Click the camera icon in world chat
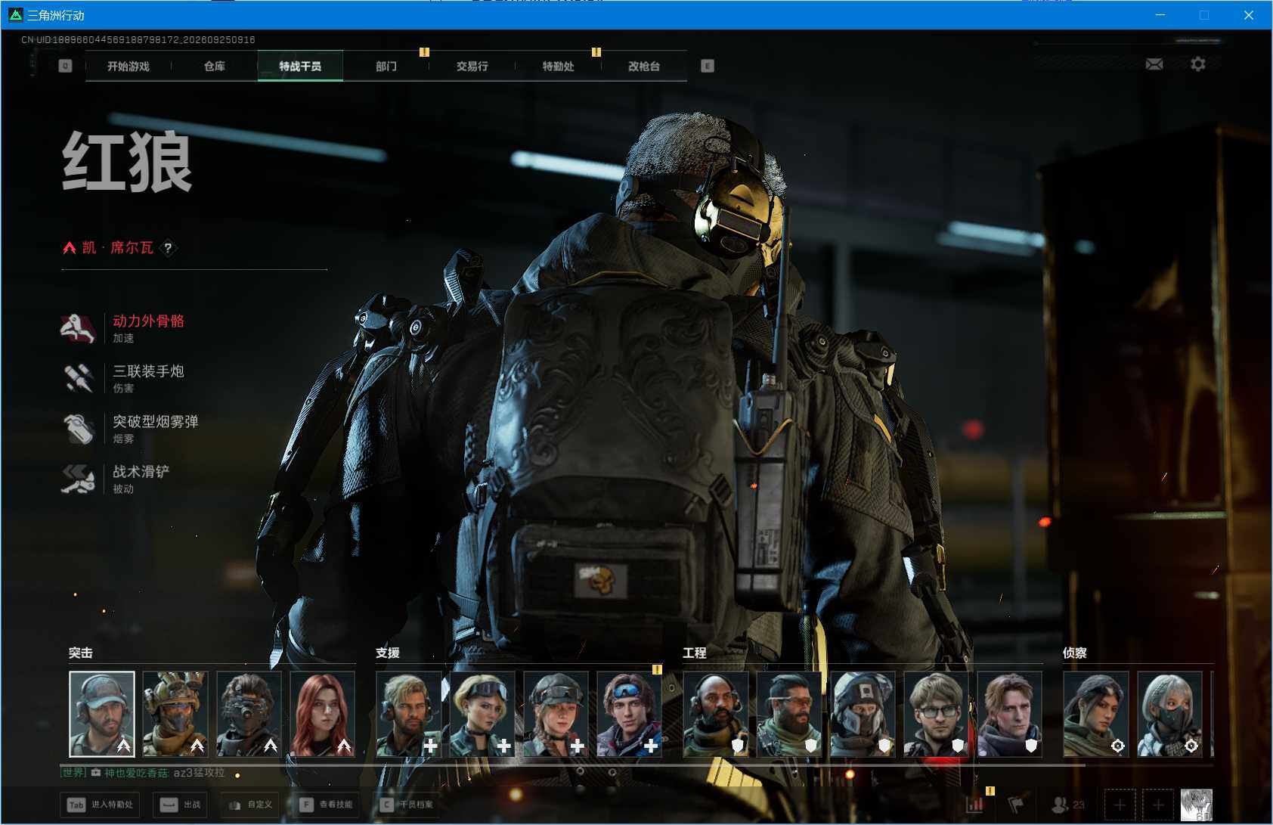Image resolution: width=1273 pixels, height=825 pixels. pyautogui.click(x=96, y=773)
